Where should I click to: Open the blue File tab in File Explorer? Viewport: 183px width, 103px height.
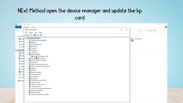click(x=18, y=27)
